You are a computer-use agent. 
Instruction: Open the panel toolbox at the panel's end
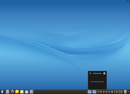(x=129, y=92)
